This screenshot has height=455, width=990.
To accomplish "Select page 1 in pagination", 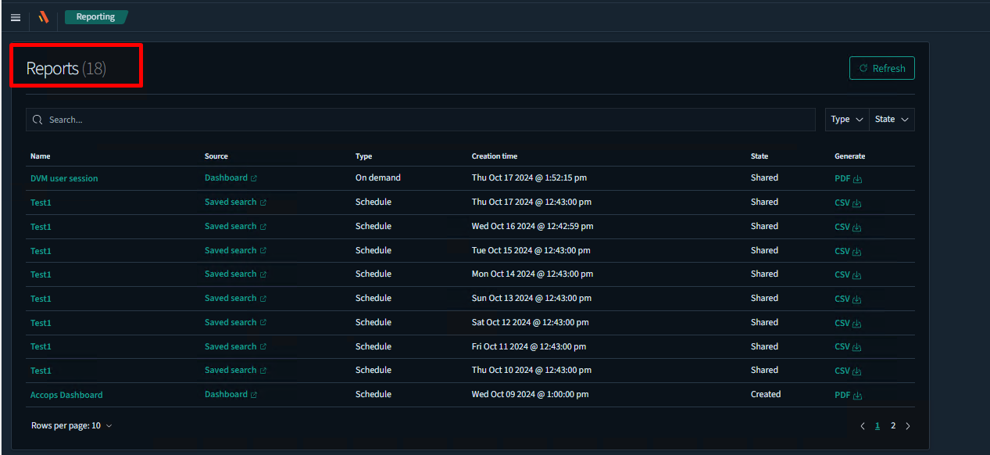I will (877, 426).
